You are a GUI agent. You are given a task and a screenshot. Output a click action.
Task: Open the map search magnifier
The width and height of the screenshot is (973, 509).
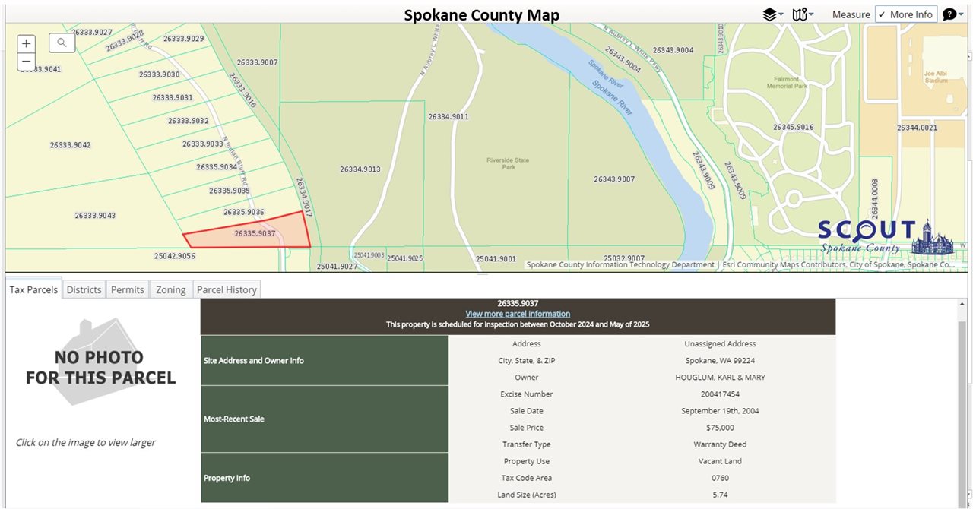(62, 43)
